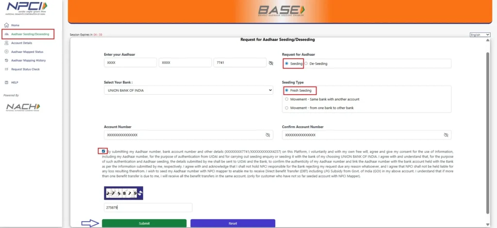Image resolution: width=497 pixels, height=228 pixels.
Task: Click the Aadhaar Seeding/Deseeding sidebar icon
Action: point(6,34)
